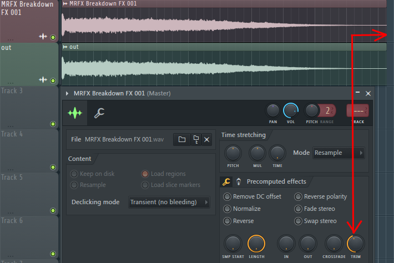Open the clip menu arrow on out clip
The width and height of the screenshot is (394, 263).
coord(65,47)
